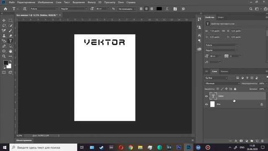Toggle text orientation in options bar
This screenshot has height=151, width=268.
[x=25, y=9]
